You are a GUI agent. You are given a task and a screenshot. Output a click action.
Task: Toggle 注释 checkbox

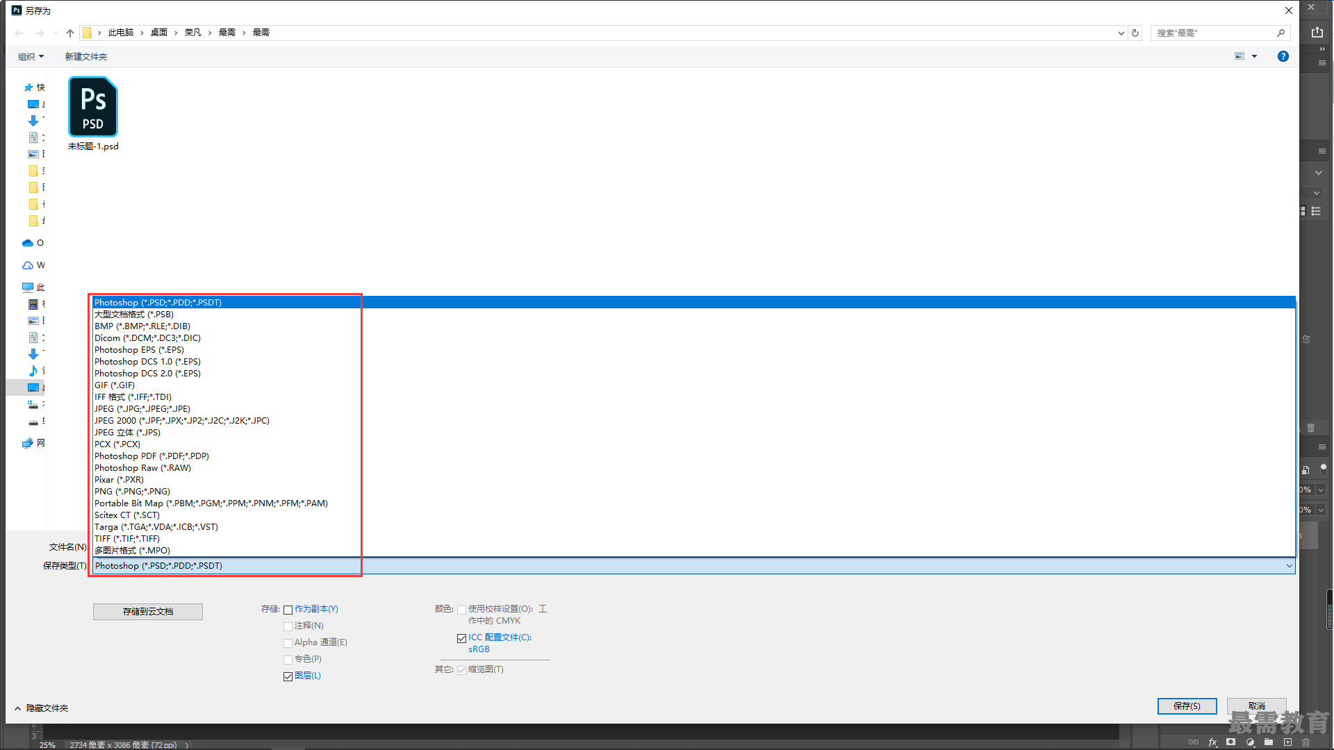point(288,626)
